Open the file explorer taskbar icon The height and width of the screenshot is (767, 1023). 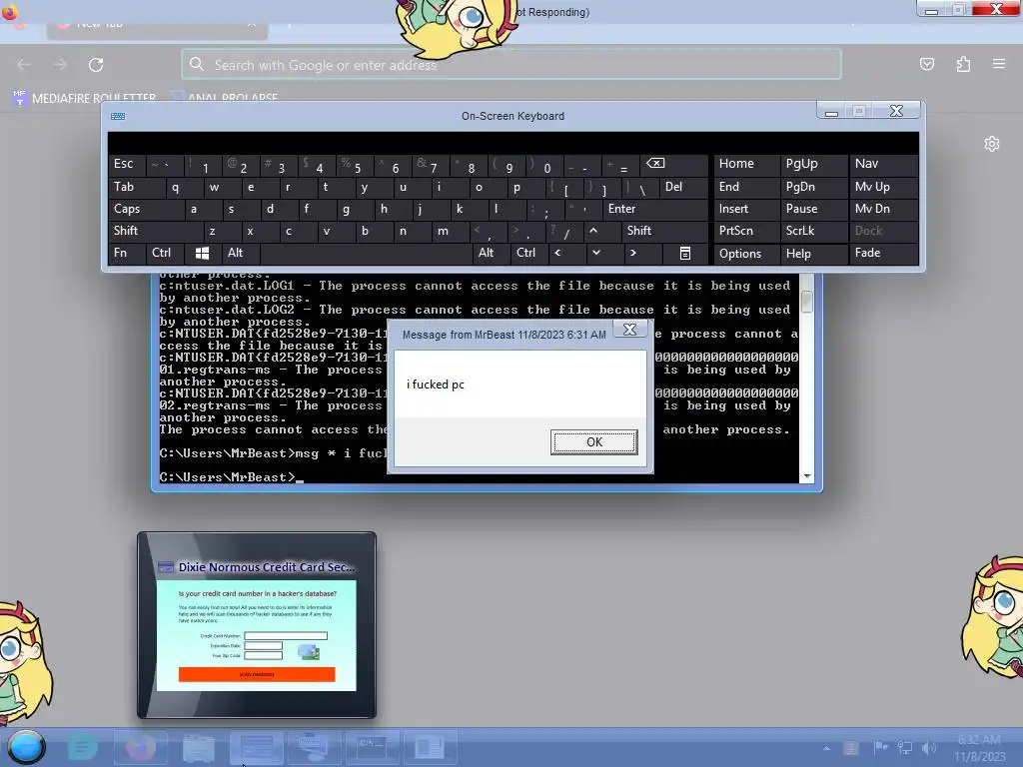click(199, 747)
